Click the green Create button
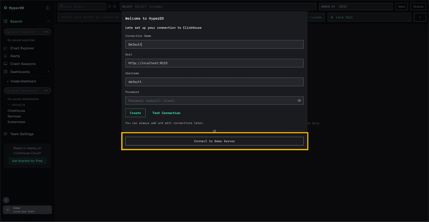This screenshot has height=222, width=429. tap(135, 113)
